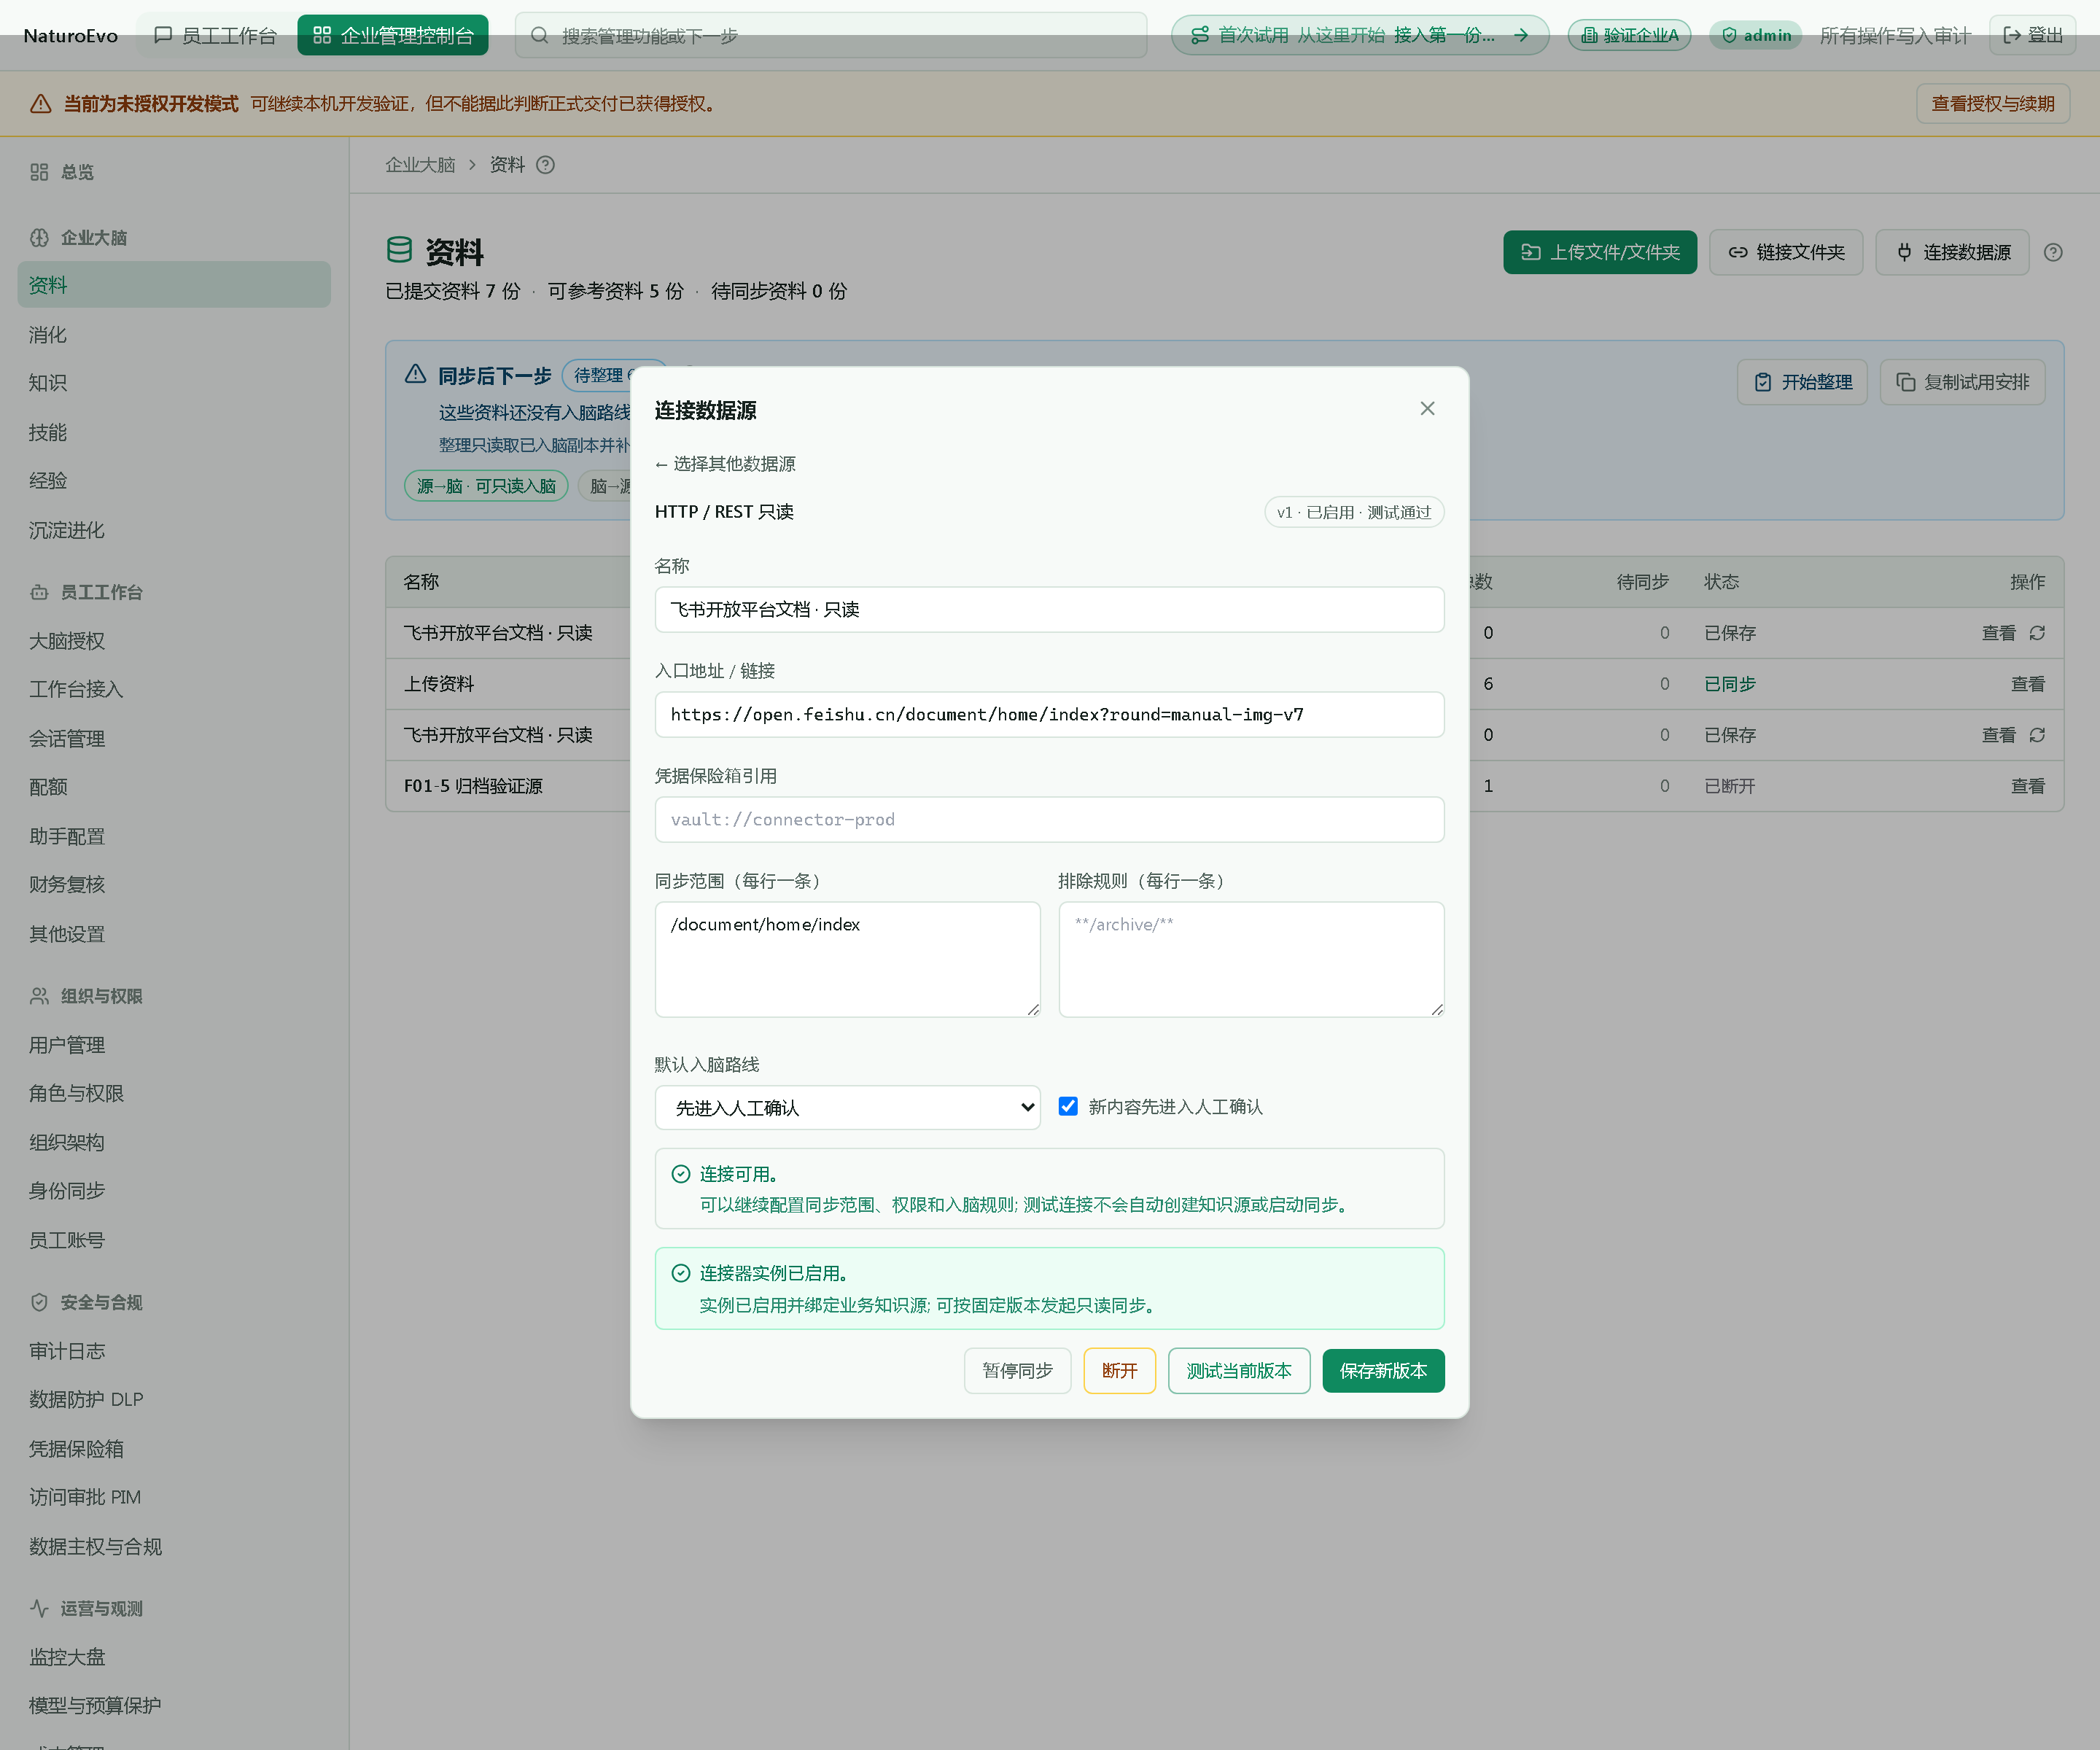Click the help icon beside 资料 breadcrumb
2100x1750 pixels.
click(545, 165)
